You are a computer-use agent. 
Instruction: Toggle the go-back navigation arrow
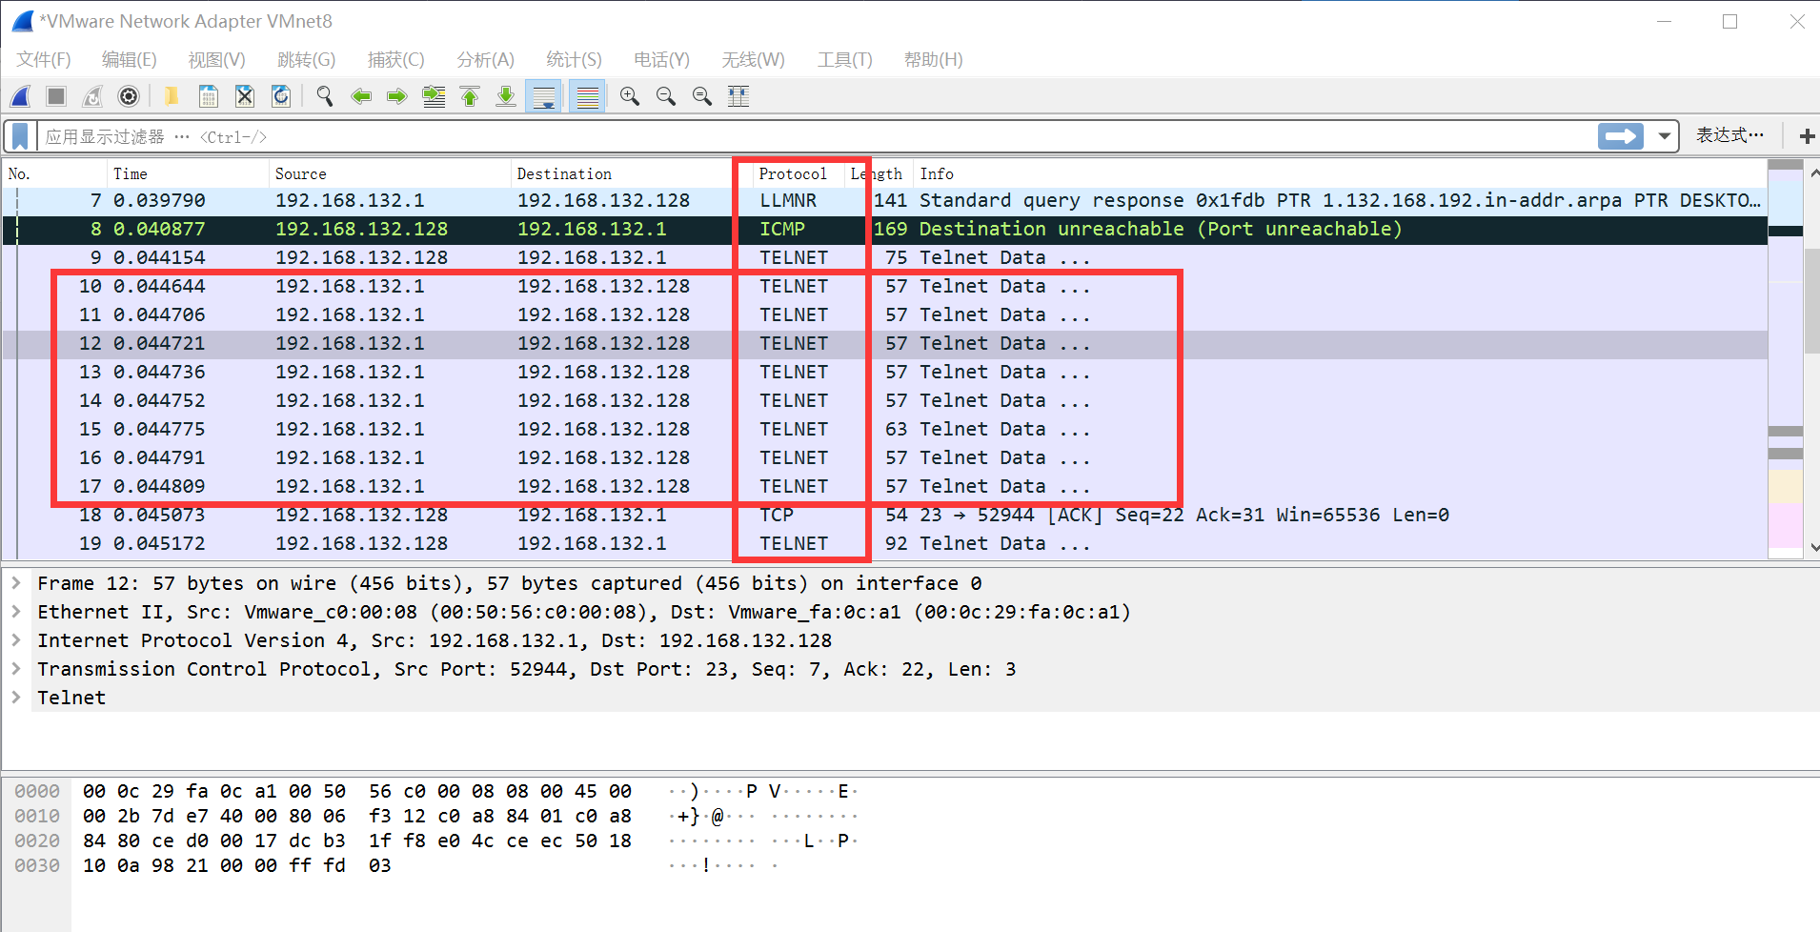click(x=361, y=95)
